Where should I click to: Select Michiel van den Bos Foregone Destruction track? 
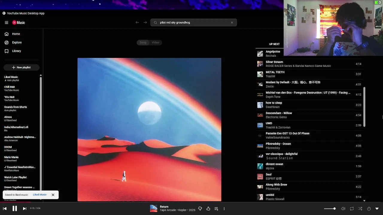pos(309,95)
